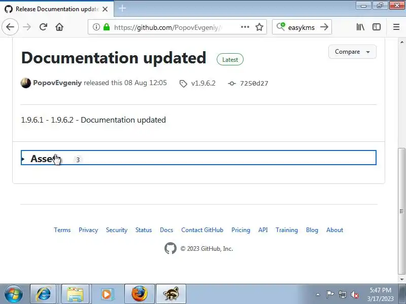406x304 pixels.
Task: Open PopovEvgeniy avatar image
Action: (x=26, y=83)
